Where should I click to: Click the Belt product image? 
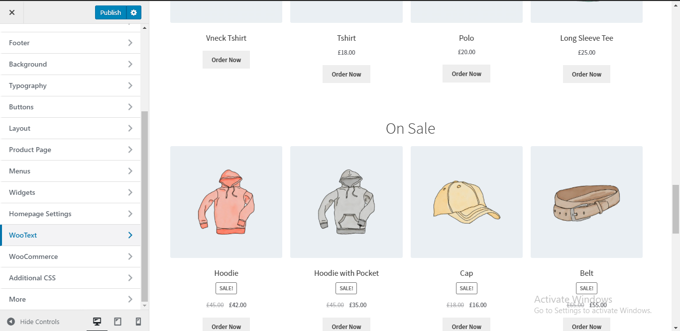tap(586, 202)
